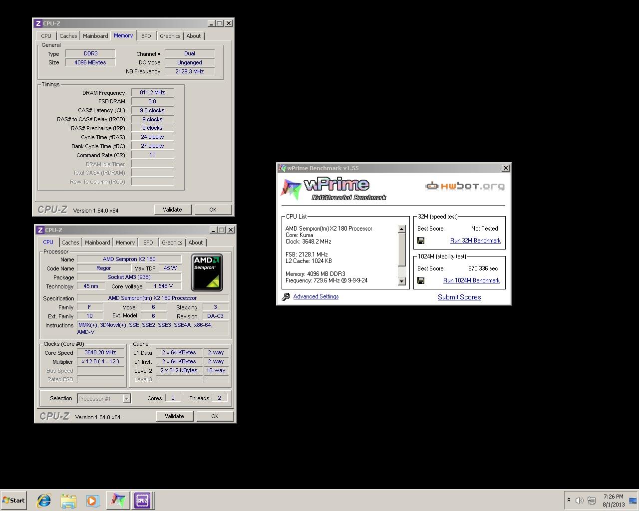
Task: Open the Caches tab in Memory CPU-Z window
Action: coord(68,36)
